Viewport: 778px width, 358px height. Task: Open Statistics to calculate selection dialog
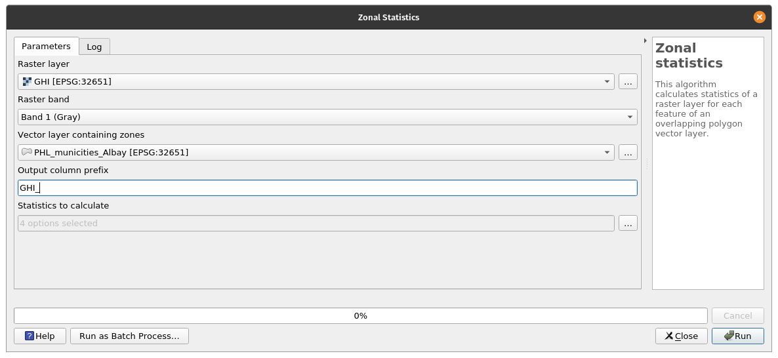tap(628, 224)
